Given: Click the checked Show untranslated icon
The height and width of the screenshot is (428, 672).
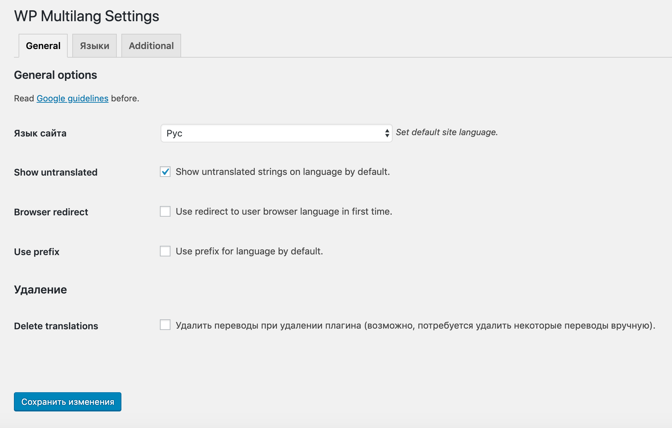Looking at the screenshot, I should pyautogui.click(x=165, y=172).
